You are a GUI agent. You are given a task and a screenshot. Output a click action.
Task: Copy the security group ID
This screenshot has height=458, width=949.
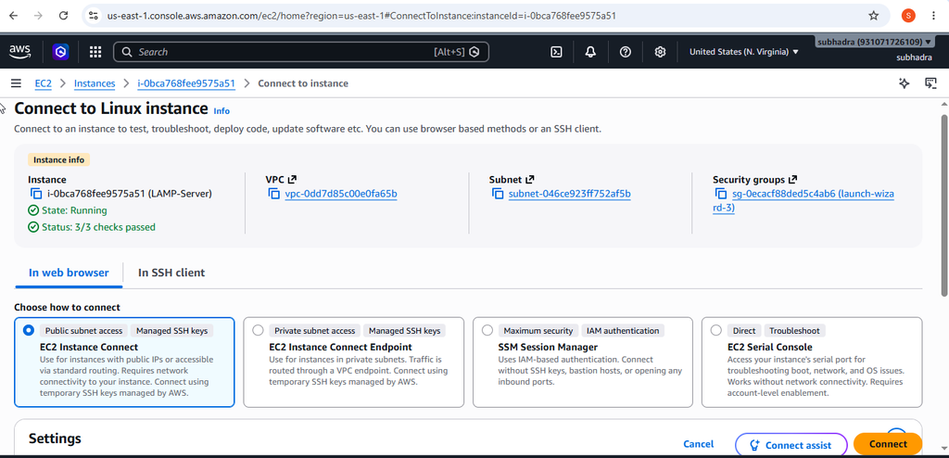[x=721, y=194]
